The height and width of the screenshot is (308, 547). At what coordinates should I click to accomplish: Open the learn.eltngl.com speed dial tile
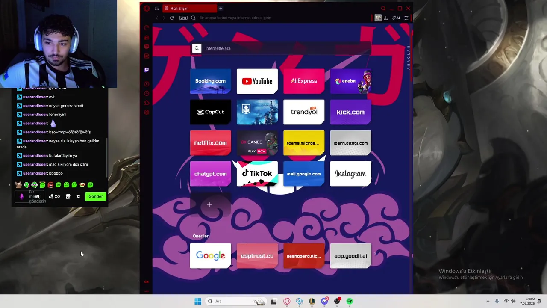click(x=350, y=143)
